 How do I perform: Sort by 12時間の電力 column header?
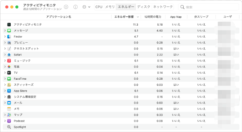pyautogui.click(x=153, y=17)
